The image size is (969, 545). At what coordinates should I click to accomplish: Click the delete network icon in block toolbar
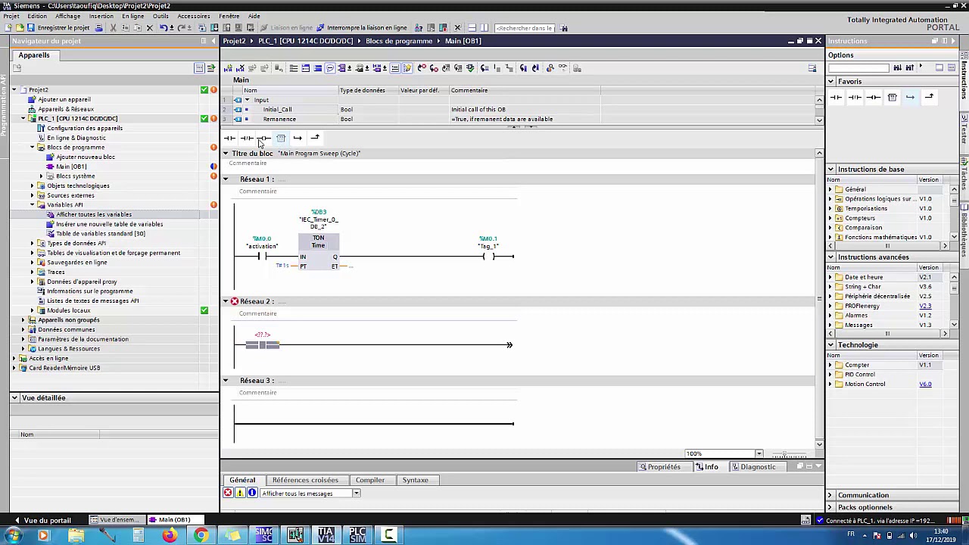tap(241, 68)
